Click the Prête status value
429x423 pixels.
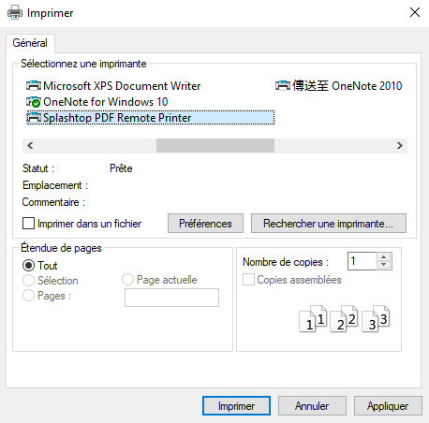(x=121, y=168)
